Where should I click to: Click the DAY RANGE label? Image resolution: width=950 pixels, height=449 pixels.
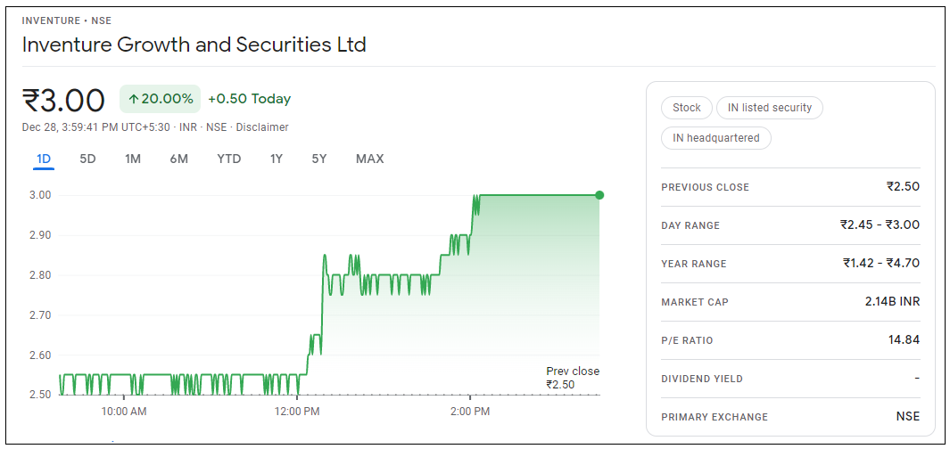pyautogui.click(x=690, y=225)
